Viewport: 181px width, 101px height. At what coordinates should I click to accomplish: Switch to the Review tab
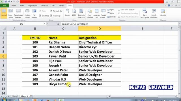[62, 6]
